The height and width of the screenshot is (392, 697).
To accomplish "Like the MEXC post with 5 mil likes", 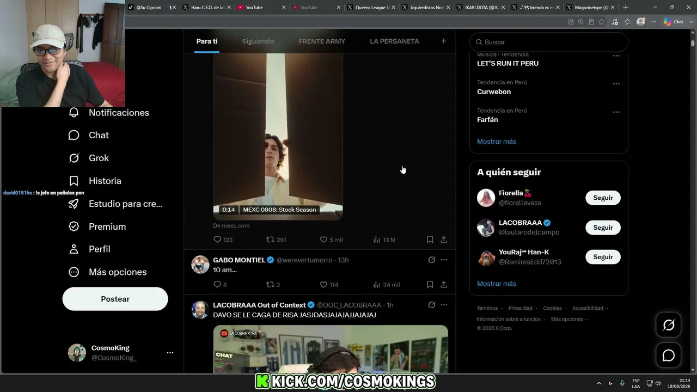I will [331, 240].
